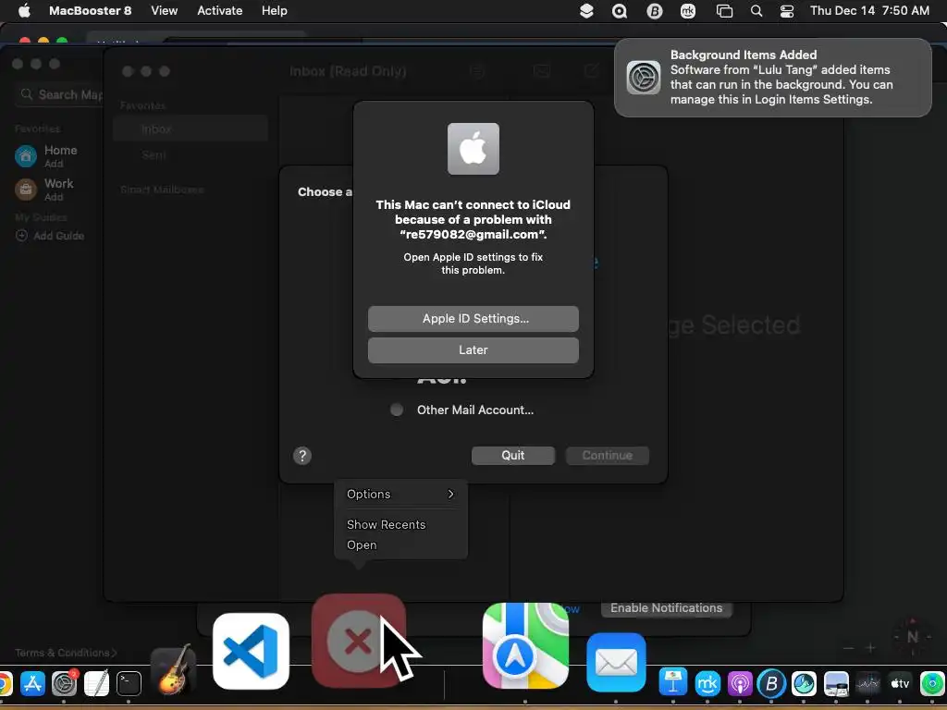Open the MacBooster B menu bar icon
The image size is (947, 710).
[654, 11]
